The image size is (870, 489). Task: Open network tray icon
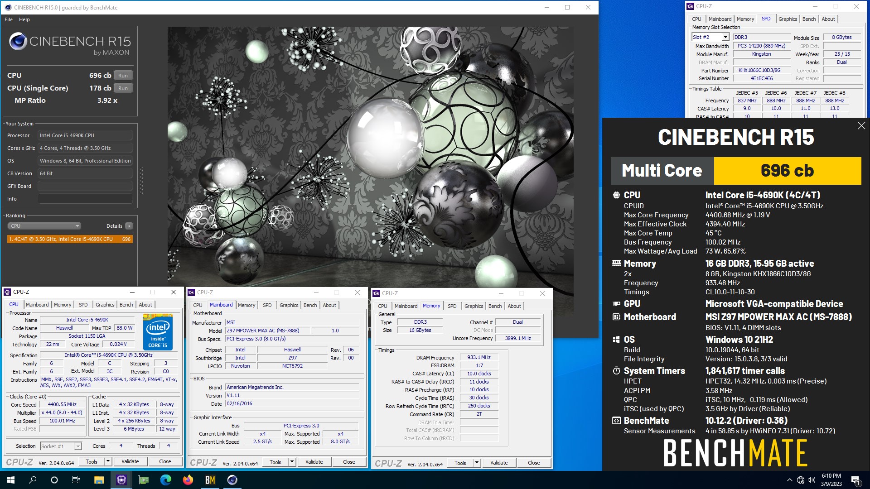(801, 480)
